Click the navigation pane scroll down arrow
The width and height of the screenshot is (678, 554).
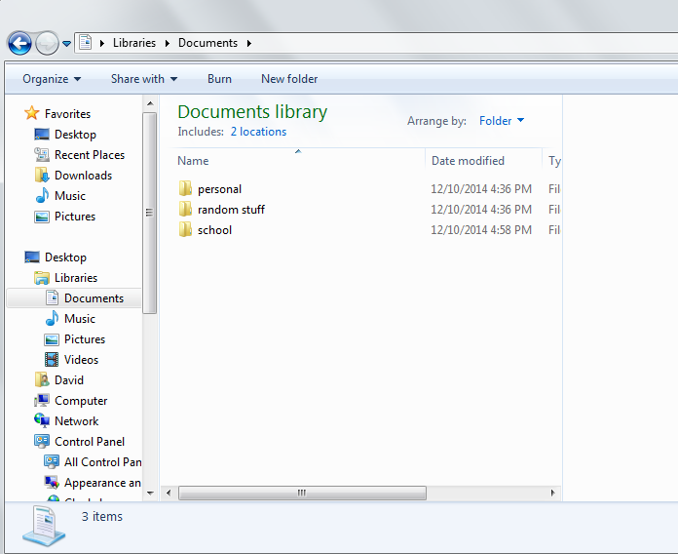tap(150, 493)
